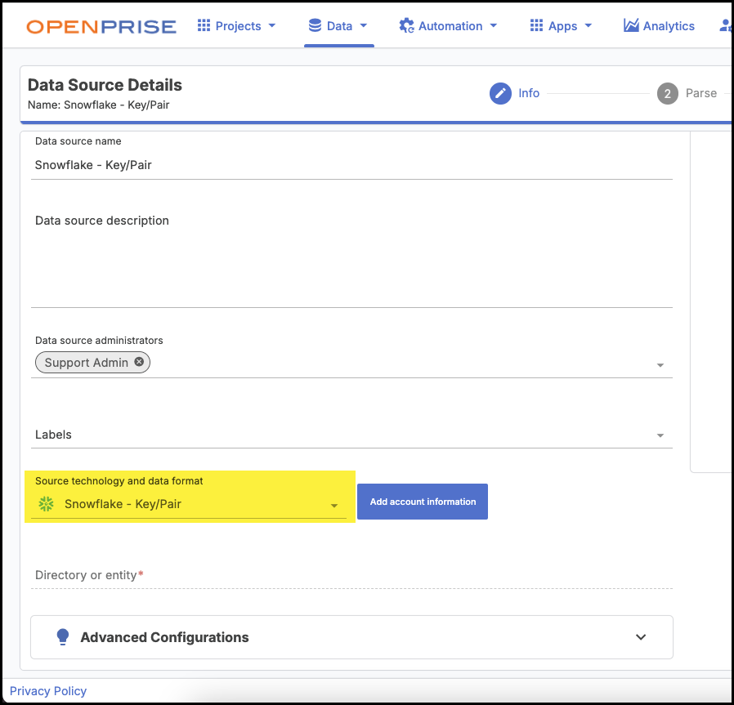Click the Snowflake - Key/Pair selected value
This screenshot has width=734, height=705.
[123, 504]
